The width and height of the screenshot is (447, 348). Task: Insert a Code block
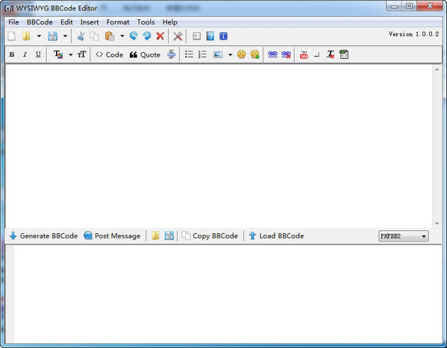point(110,54)
